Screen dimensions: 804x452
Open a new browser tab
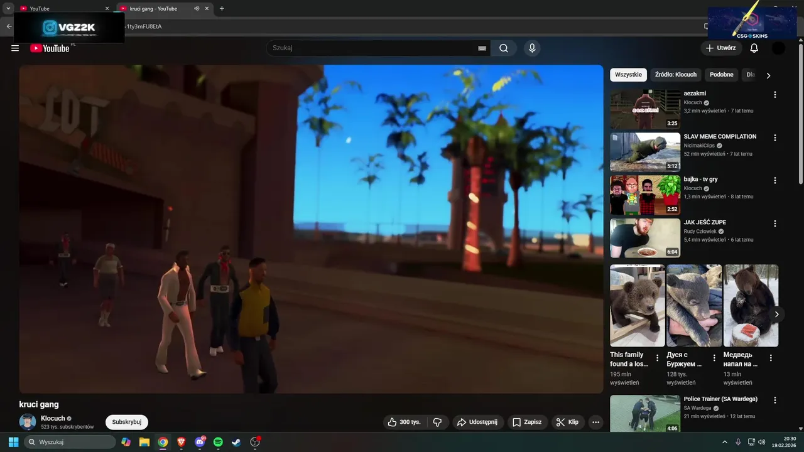(x=222, y=9)
